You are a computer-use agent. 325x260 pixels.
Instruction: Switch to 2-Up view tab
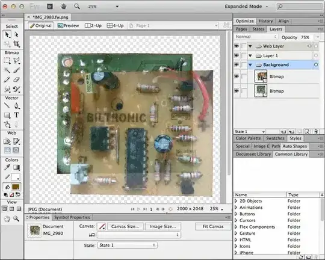coord(93,26)
